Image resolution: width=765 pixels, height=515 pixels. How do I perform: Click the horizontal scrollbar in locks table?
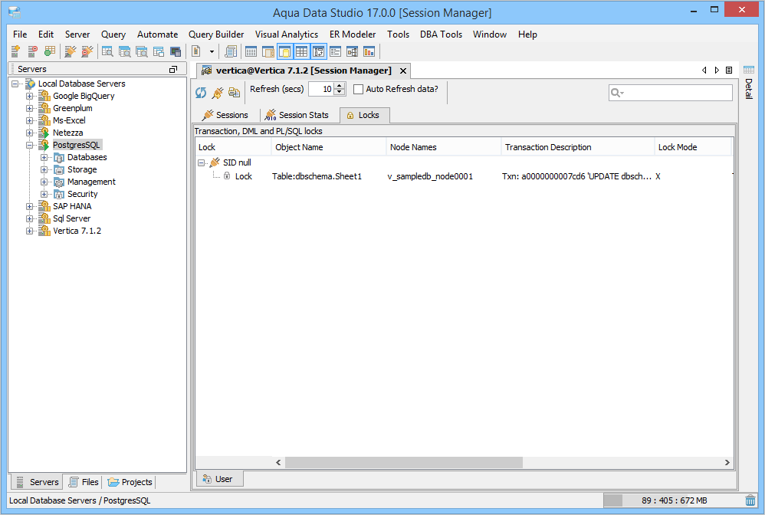[404, 462]
